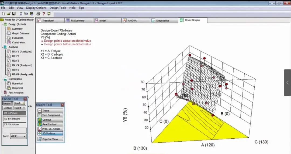This screenshot has width=291, height=154.
Task: Switch to the Diagnostics tab
Action: coord(164,20)
